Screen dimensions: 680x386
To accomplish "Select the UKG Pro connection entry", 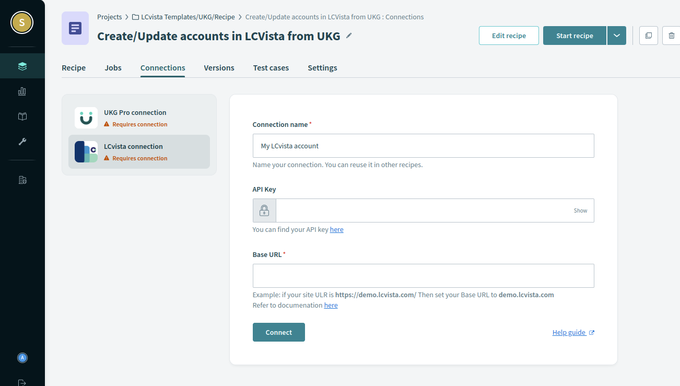I will [136, 117].
